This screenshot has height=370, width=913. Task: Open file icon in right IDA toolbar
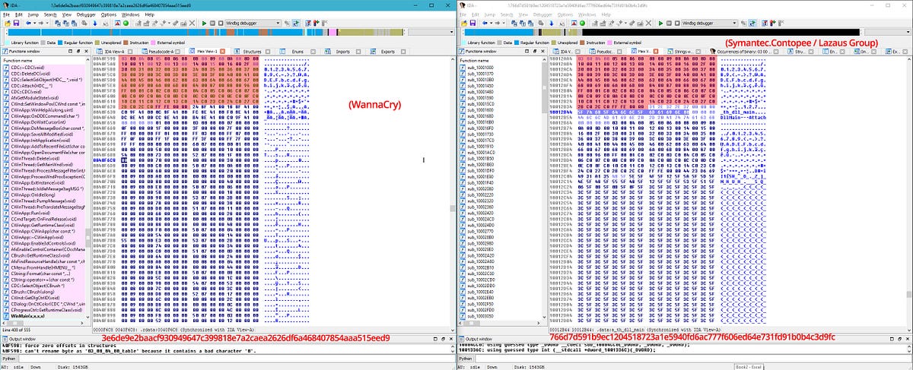463,23
